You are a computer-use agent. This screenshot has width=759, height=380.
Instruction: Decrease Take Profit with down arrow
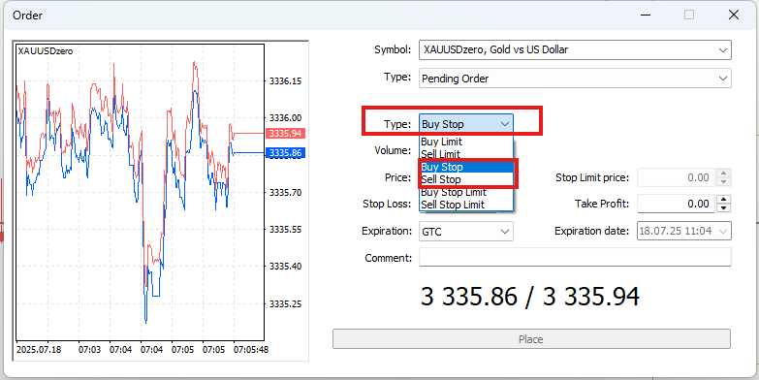(x=723, y=208)
